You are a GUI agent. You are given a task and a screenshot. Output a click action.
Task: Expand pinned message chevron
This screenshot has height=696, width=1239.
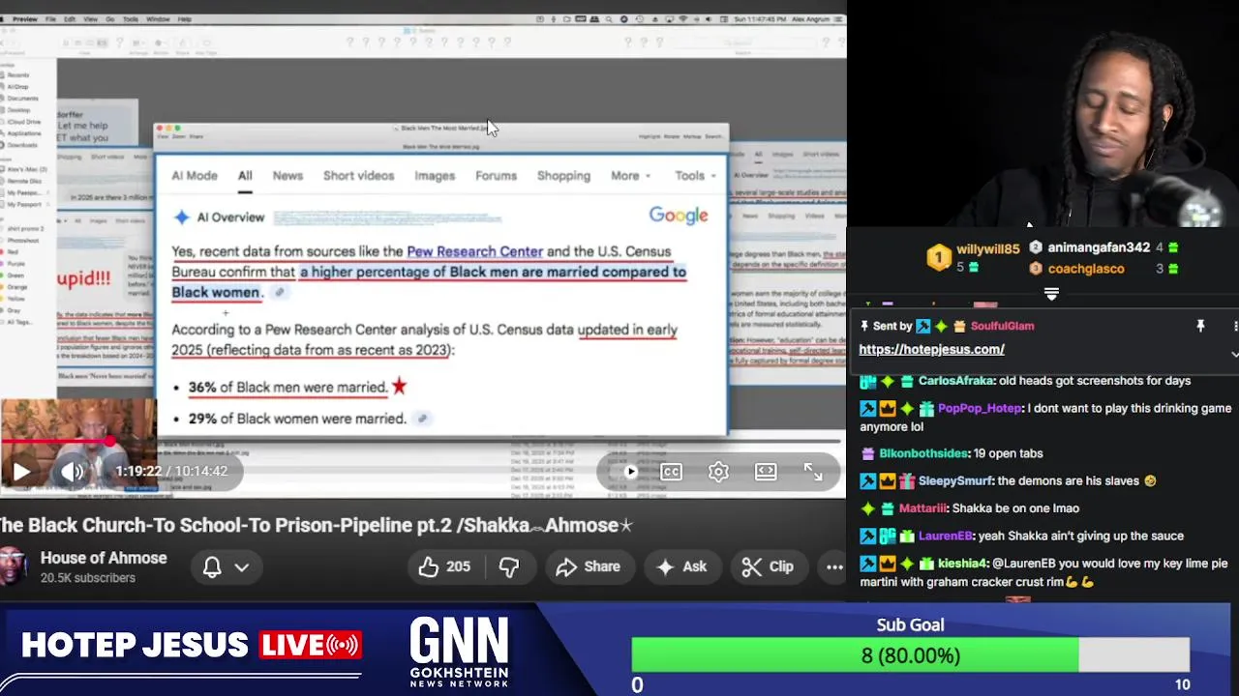click(x=1234, y=355)
